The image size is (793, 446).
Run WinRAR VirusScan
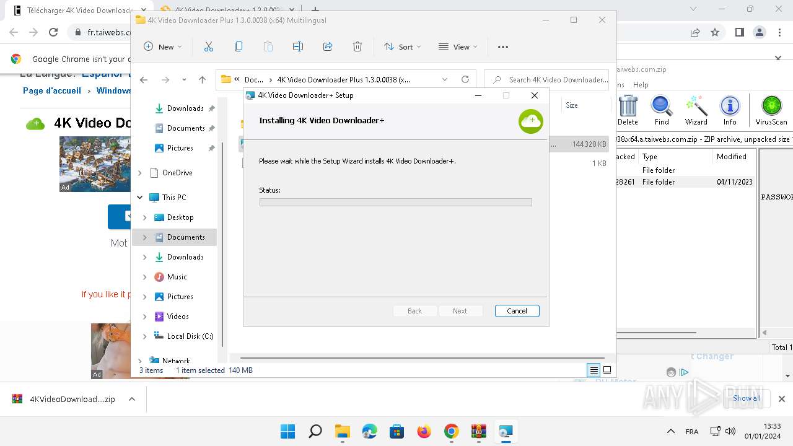click(771, 111)
